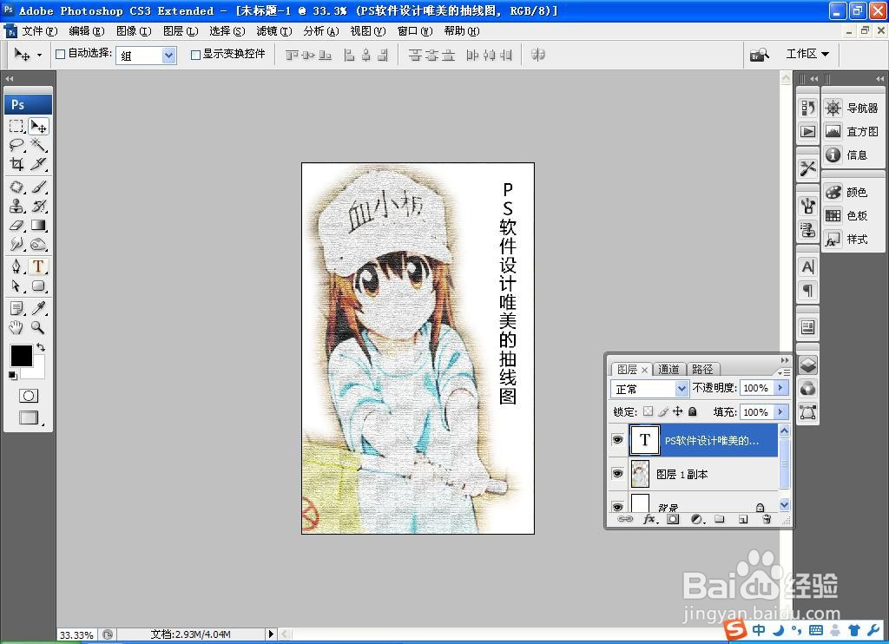Add a layer mask

673,519
